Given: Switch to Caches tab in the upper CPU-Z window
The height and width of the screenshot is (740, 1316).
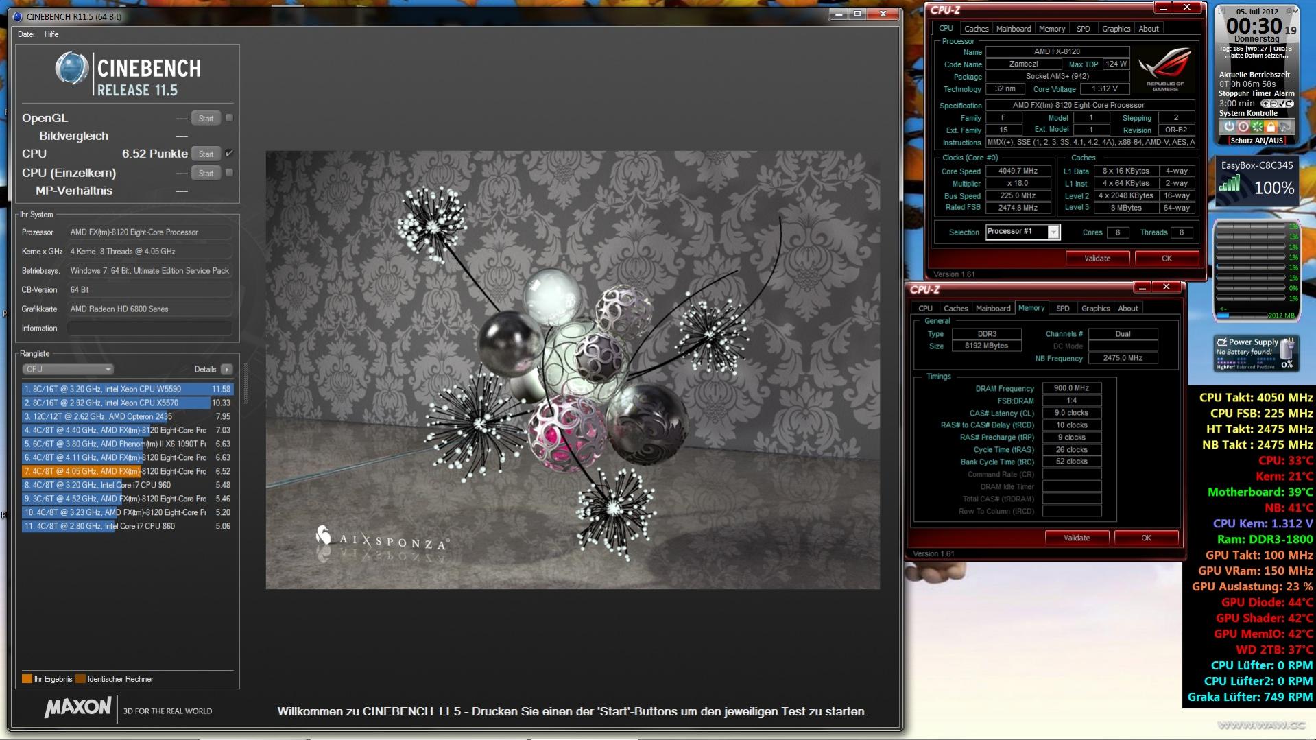Looking at the screenshot, I should [976, 29].
